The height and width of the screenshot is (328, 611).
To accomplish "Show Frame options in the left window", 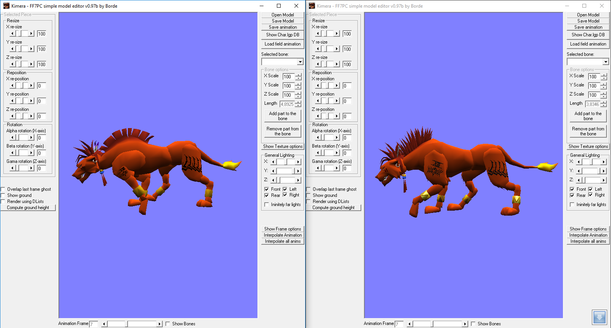I will [283, 229].
